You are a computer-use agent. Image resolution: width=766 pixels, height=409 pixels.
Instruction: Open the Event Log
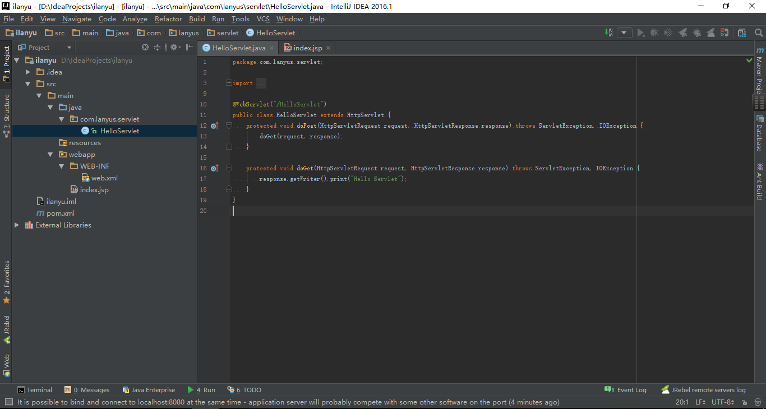626,390
